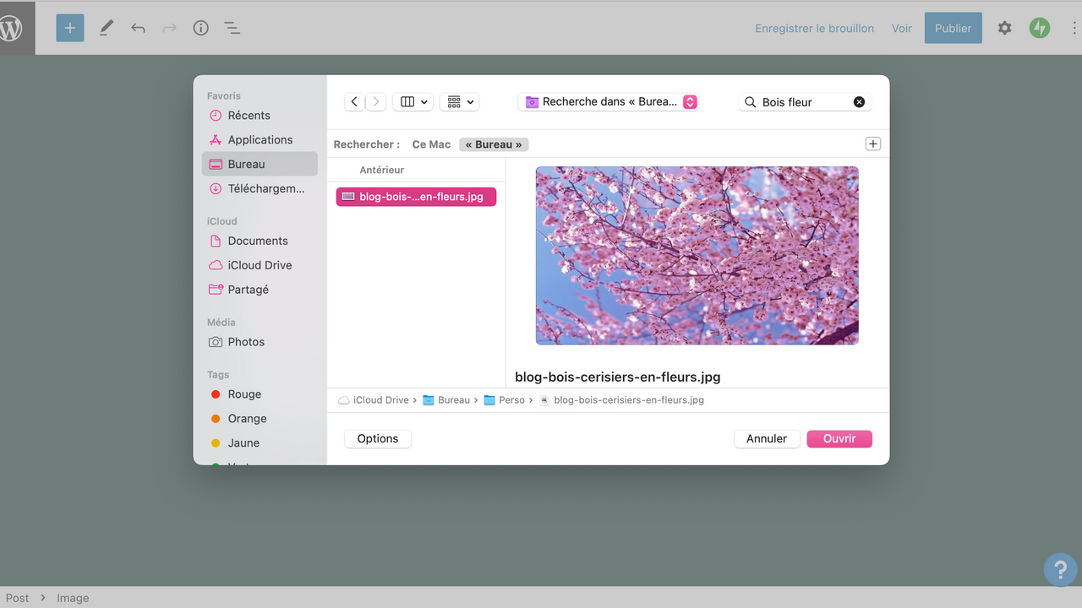This screenshot has height=608, width=1082.
Task: Click the cherry blossom image preview
Action: [696, 255]
